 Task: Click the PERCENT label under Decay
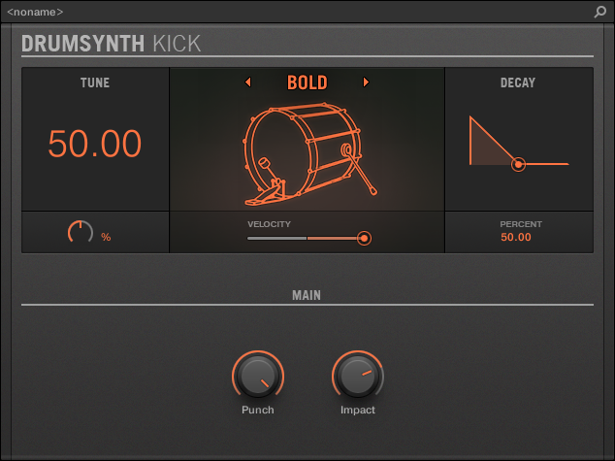click(520, 224)
